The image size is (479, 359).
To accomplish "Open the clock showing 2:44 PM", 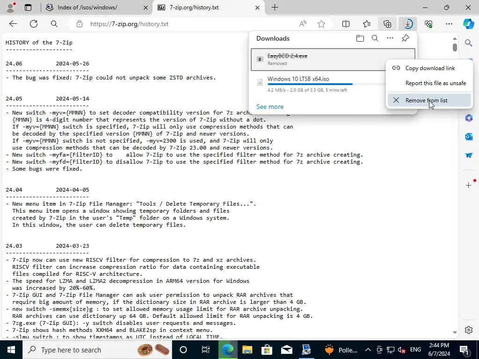I will coord(439,350).
